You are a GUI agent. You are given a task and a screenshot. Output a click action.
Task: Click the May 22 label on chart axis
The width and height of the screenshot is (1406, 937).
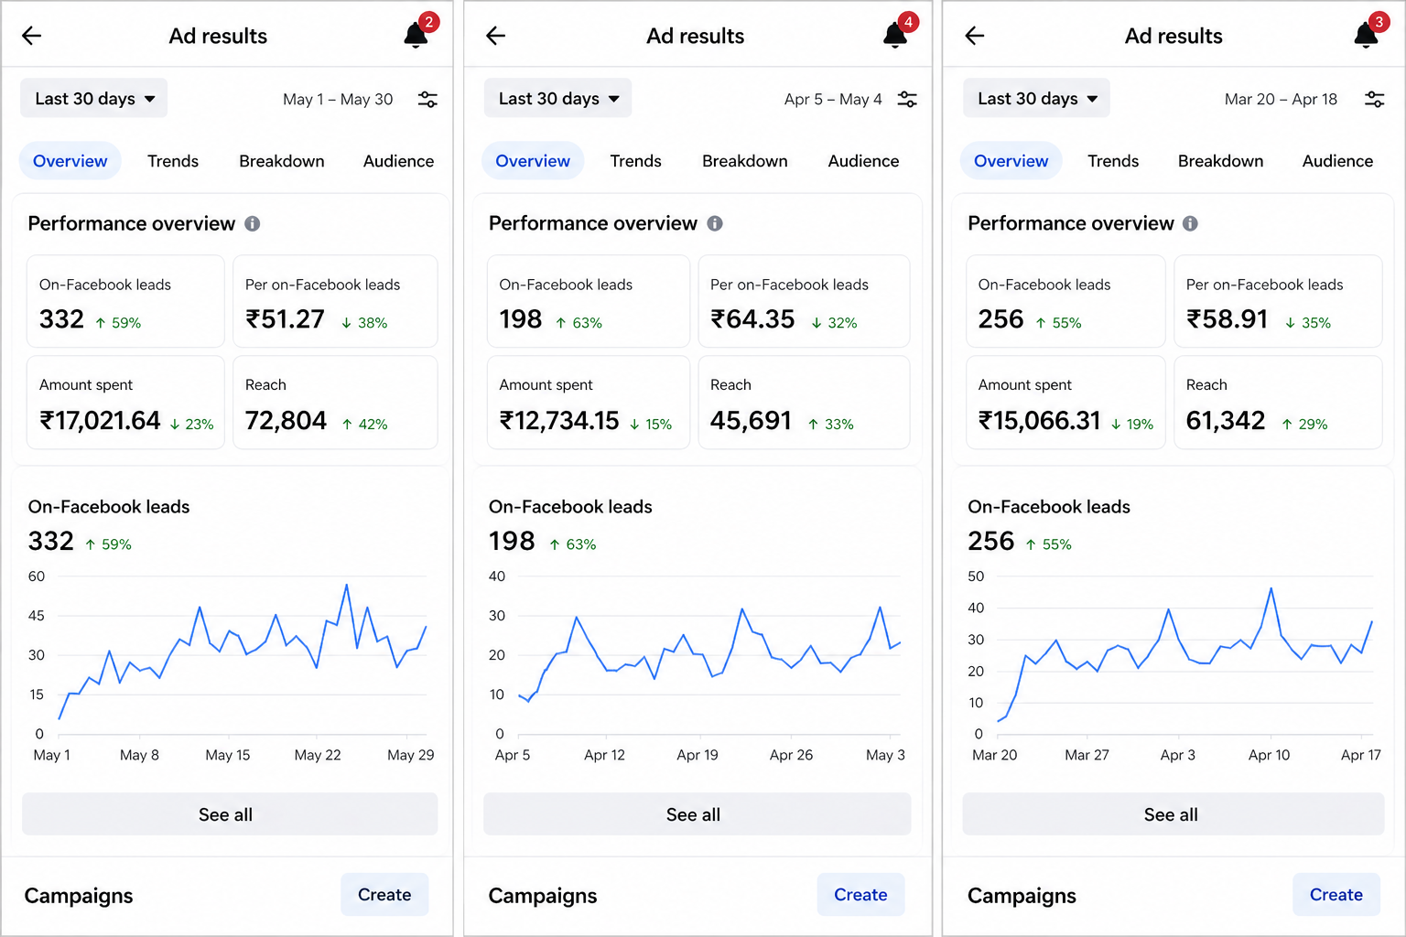(x=318, y=755)
